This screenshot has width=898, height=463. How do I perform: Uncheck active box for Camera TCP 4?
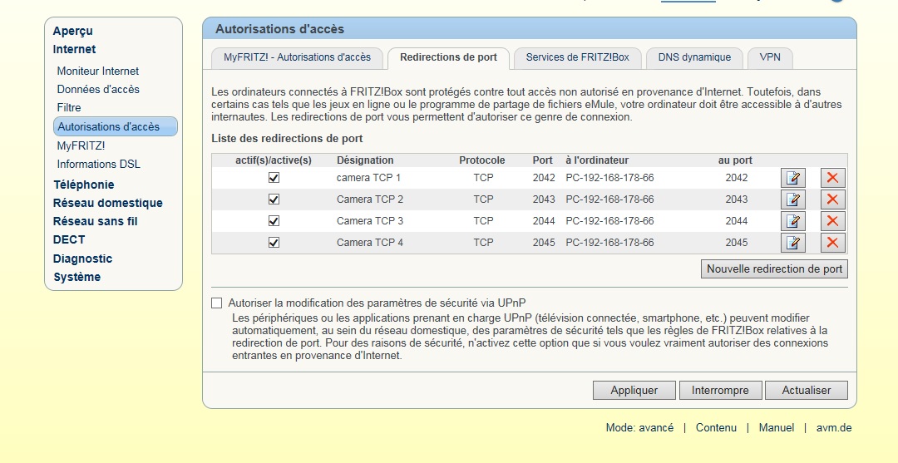pos(274,243)
